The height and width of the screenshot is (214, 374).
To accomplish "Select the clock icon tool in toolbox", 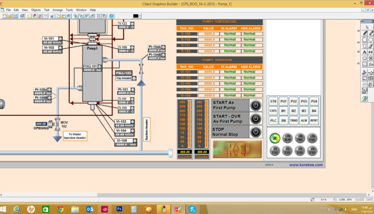I will pos(371,84).
